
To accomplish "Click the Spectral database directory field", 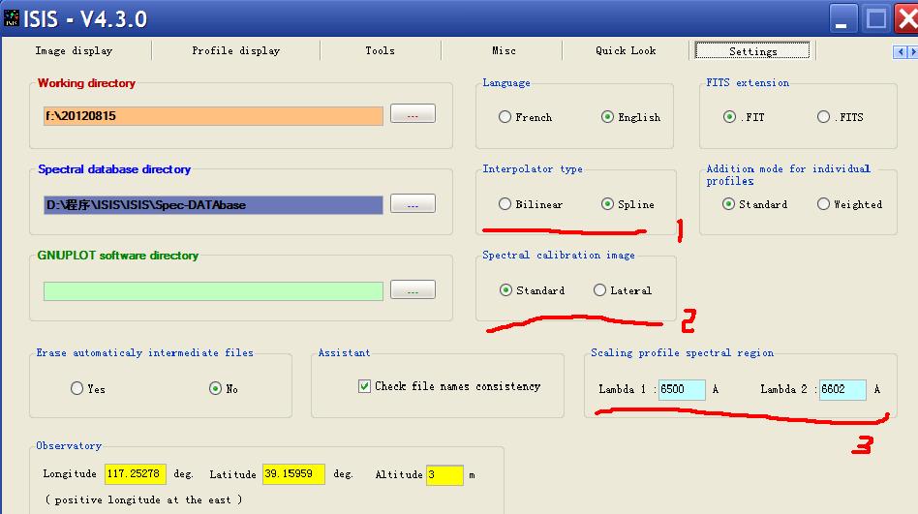I will click(x=213, y=205).
